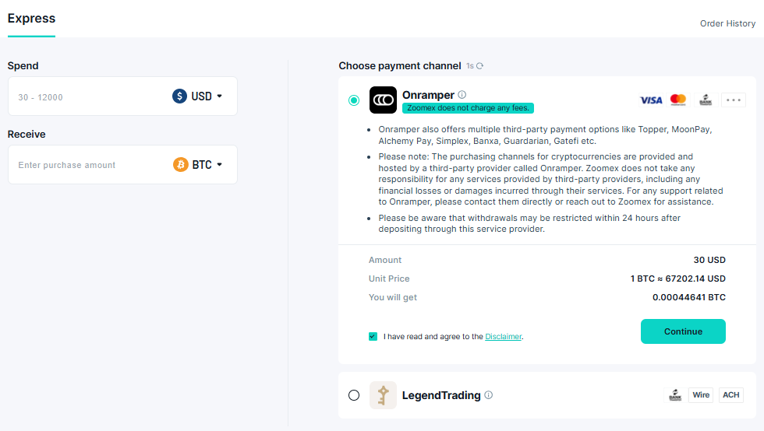764x431 pixels.
Task: Click the Onramper info circle icon
Action: (462, 95)
